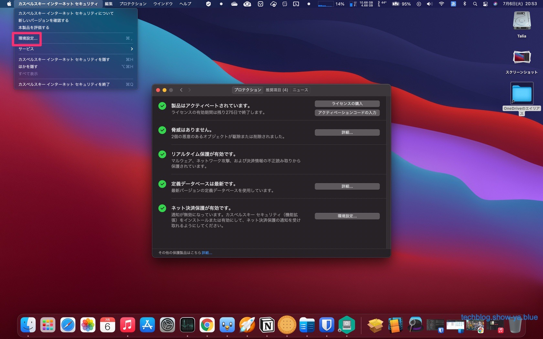
Task: Click the ライセンスの購入 button
Action: [347, 104]
